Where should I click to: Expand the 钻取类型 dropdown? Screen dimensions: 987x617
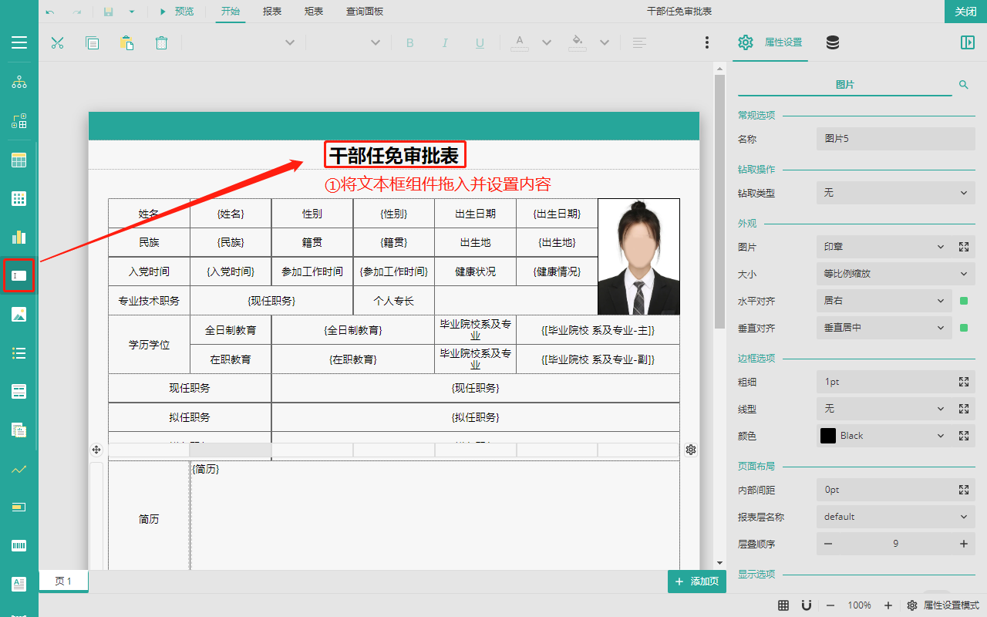[895, 193]
